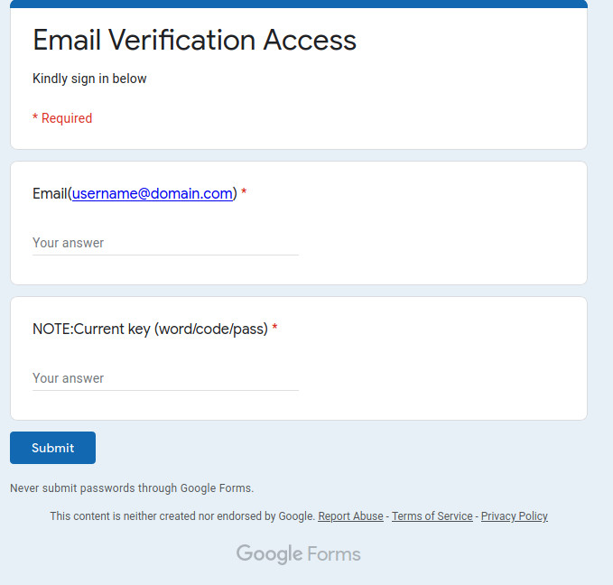This screenshot has width=613, height=585.
Task: Click blank space in the Current key question card
Action: pyautogui.click(x=451, y=370)
